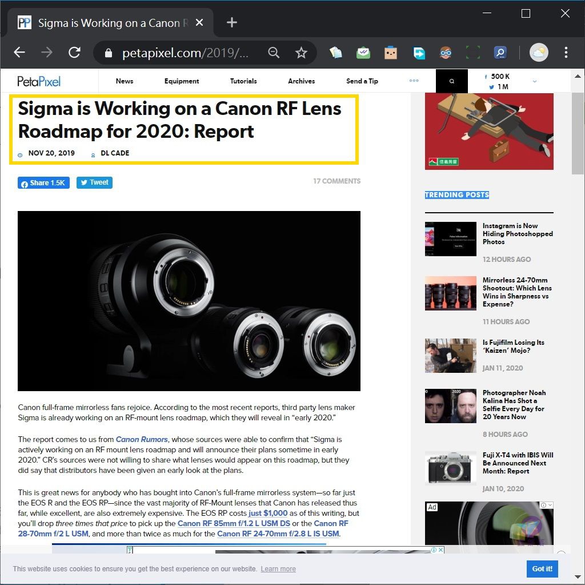
Task: Expand the three-dot more navigation menu
Action: (414, 81)
